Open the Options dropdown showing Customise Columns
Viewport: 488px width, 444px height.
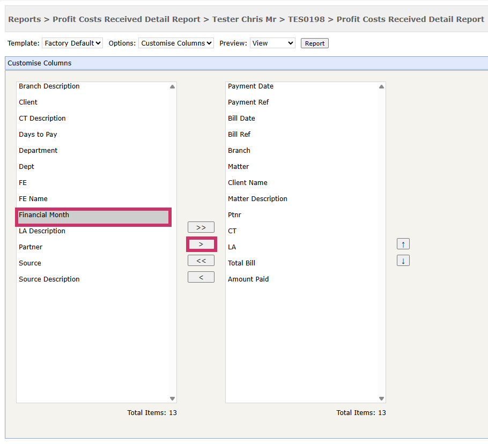(x=176, y=43)
